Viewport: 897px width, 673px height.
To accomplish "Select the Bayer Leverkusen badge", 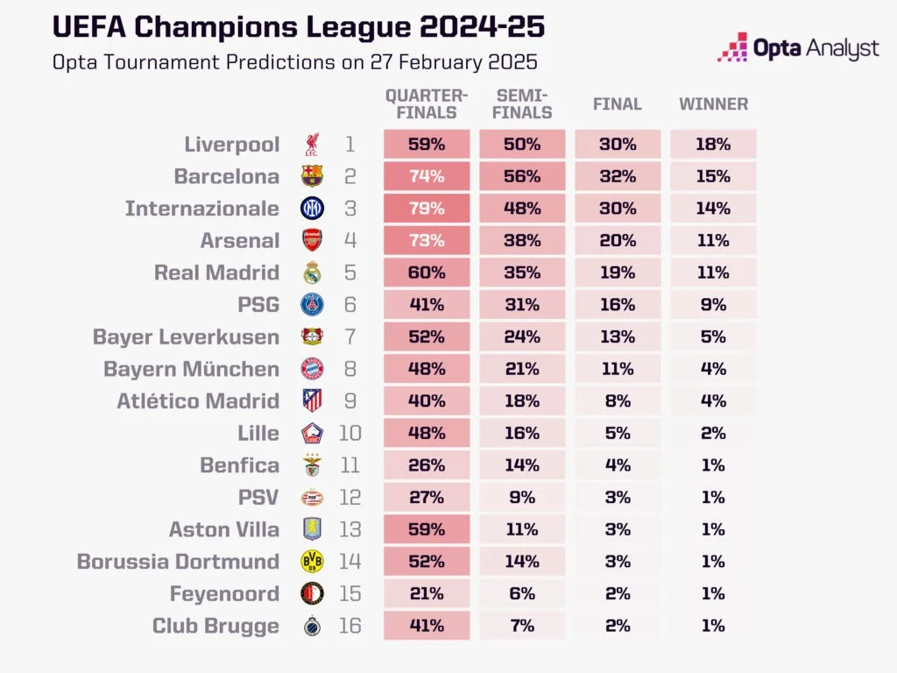I will [312, 337].
